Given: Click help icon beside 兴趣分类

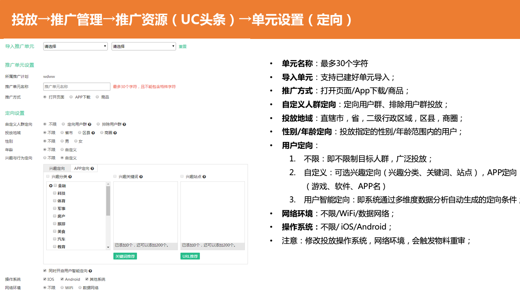Looking at the screenshot, I should coord(70,177).
